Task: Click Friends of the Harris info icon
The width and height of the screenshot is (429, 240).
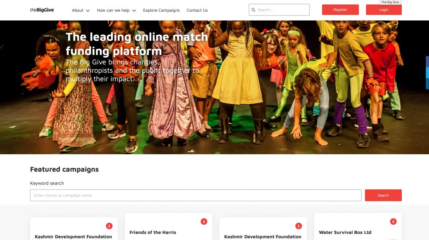Action: (204, 222)
